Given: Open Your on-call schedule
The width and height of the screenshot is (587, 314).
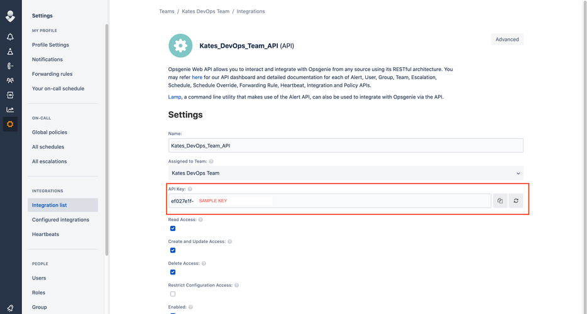Looking at the screenshot, I should click(x=58, y=89).
